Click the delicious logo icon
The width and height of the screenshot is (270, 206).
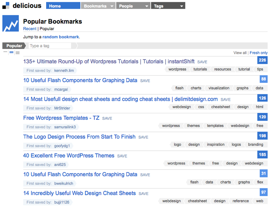tap(6, 5)
